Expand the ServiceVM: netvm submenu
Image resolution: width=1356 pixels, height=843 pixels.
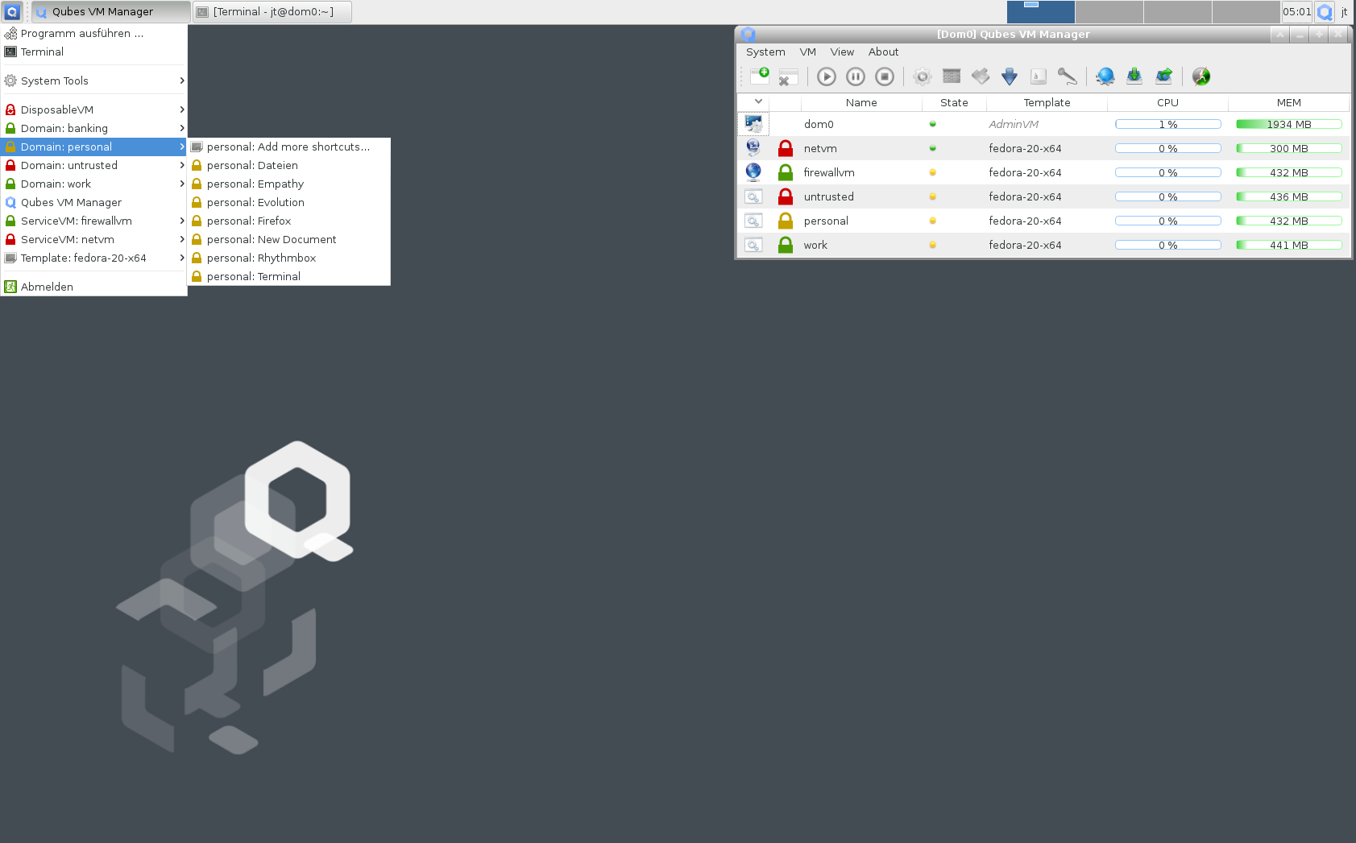pos(66,239)
